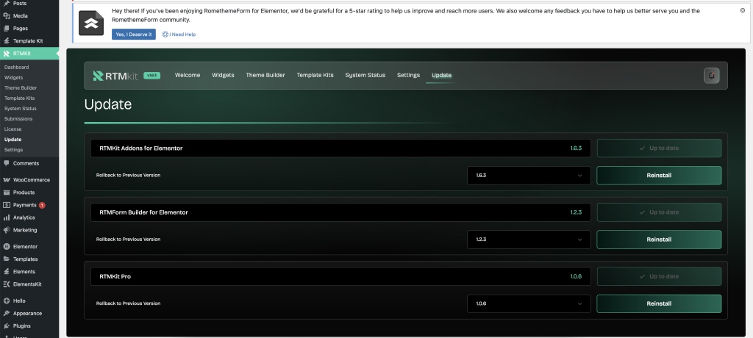Click the RTMKit Pro plugin name
This screenshot has width=753, height=338.
click(x=115, y=276)
